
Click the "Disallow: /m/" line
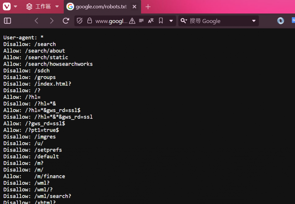(23, 170)
